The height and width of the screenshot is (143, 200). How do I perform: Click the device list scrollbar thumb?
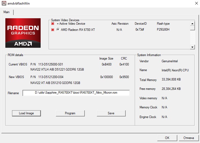pos(192,28)
